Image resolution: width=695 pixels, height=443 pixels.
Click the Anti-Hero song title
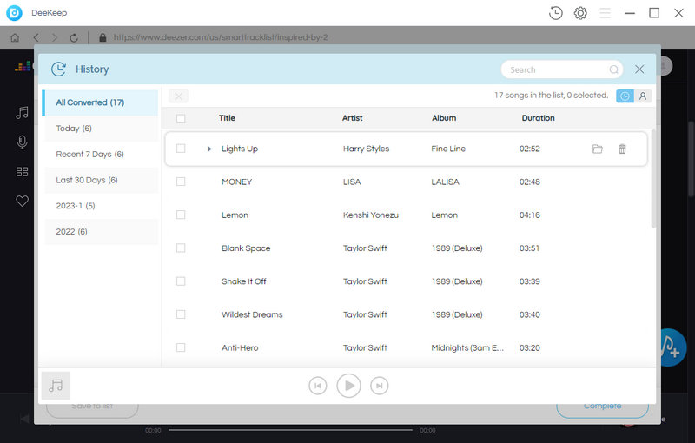240,348
